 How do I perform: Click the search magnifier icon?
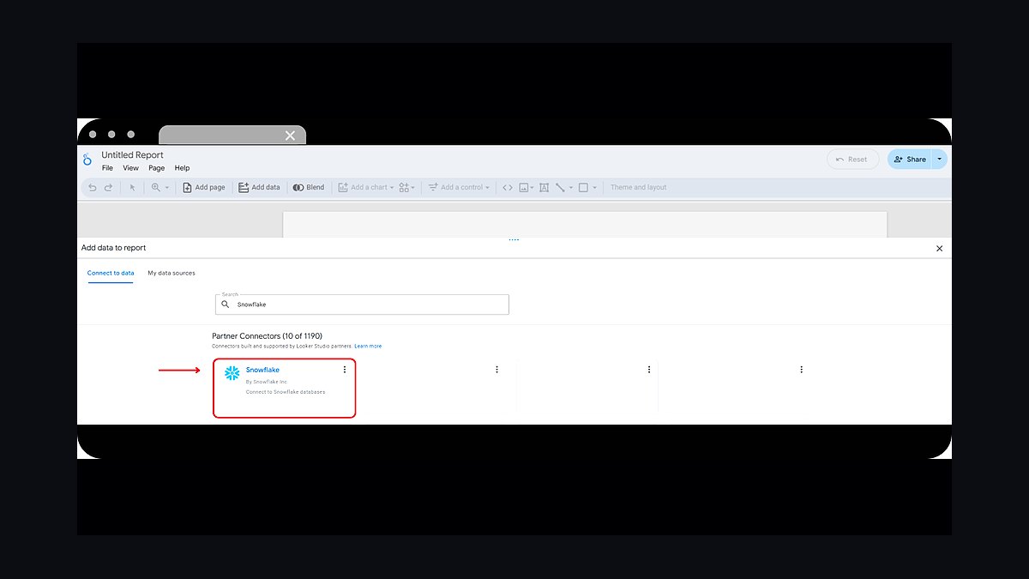[226, 305]
